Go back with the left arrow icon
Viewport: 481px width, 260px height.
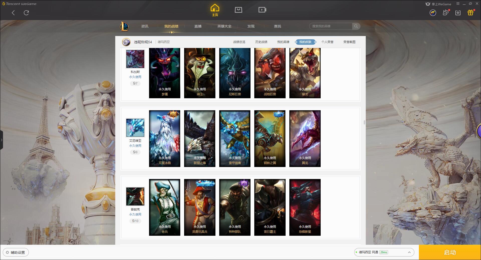click(13, 13)
